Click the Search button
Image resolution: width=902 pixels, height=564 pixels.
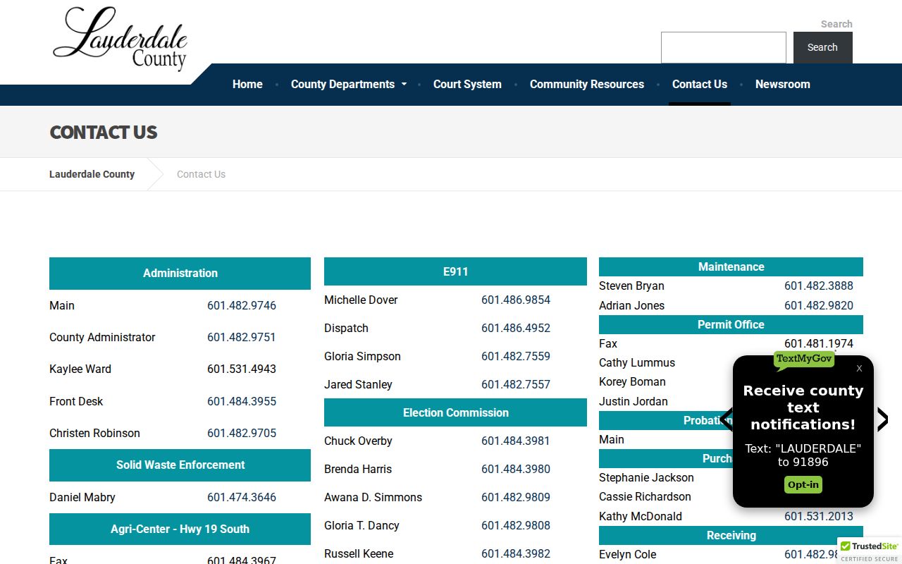822,47
